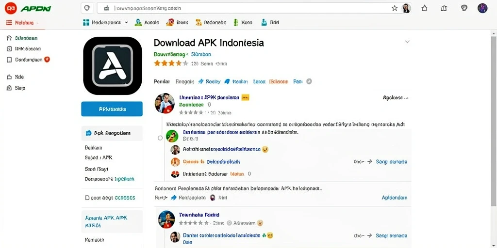Screen dimensions: 497x248
Task: Bookmark the page with the star icon
Action: (x=394, y=8)
